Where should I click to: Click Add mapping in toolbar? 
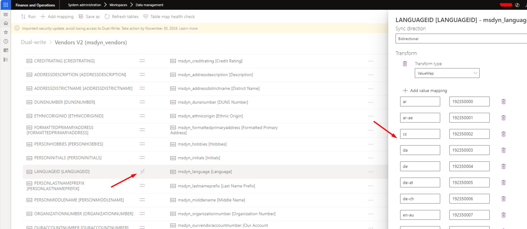57,17
